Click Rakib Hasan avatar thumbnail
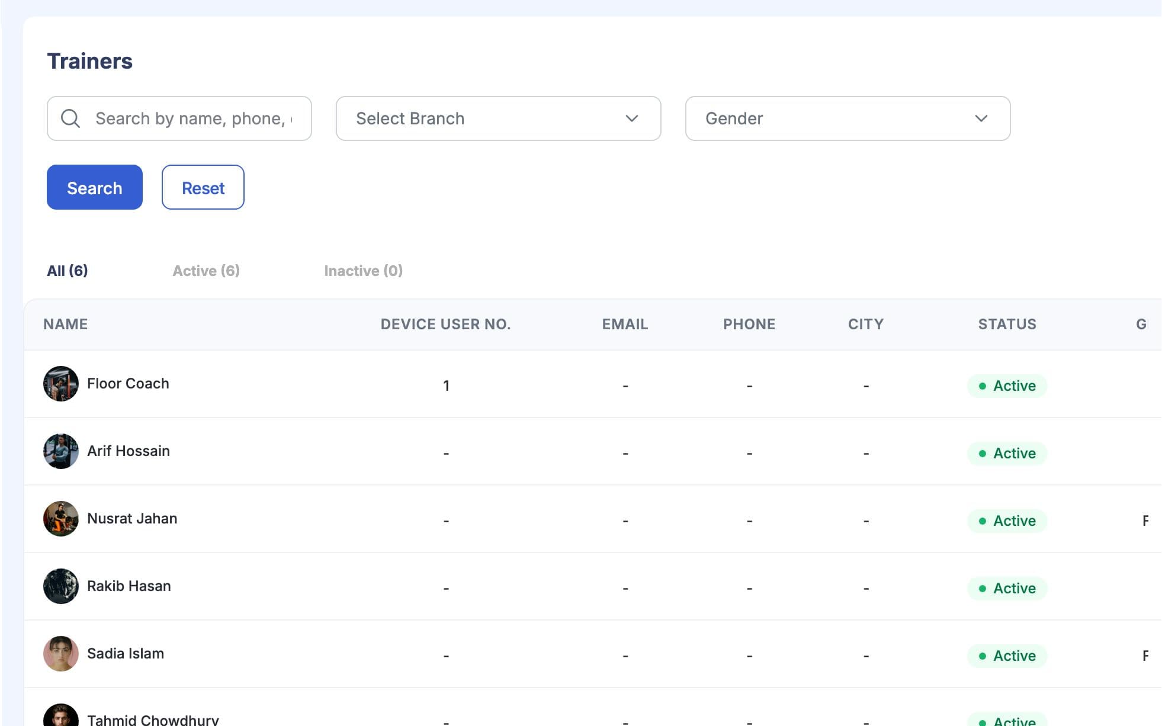 pyautogui.click(x=61, y=586)
